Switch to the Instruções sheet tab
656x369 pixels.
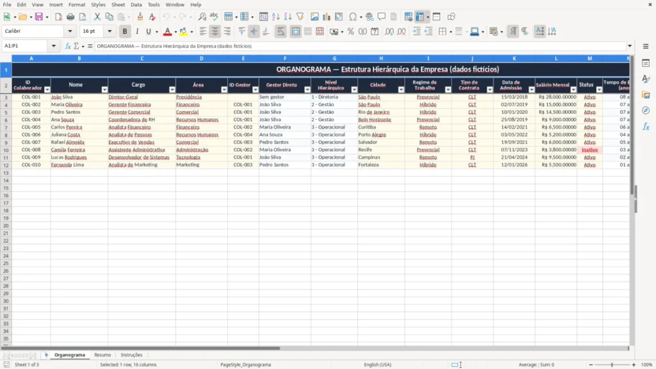pyautogui.click(x=131, y=355)
